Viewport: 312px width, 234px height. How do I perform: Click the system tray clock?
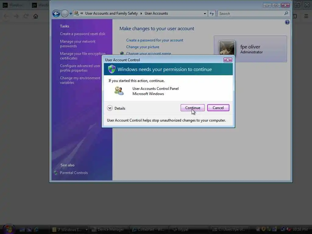[x=300, y=229]
